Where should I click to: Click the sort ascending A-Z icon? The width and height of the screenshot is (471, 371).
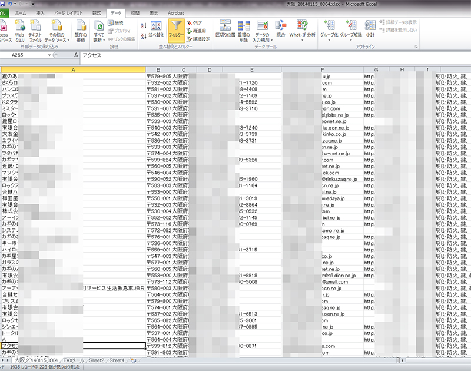144,24
